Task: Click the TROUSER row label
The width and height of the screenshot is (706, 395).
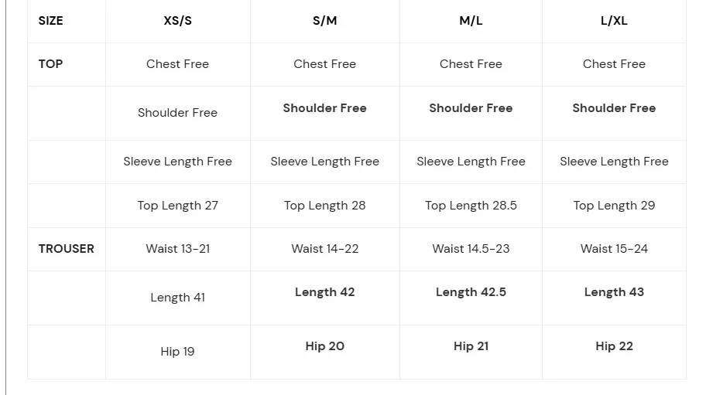Action: pos(67,249)
